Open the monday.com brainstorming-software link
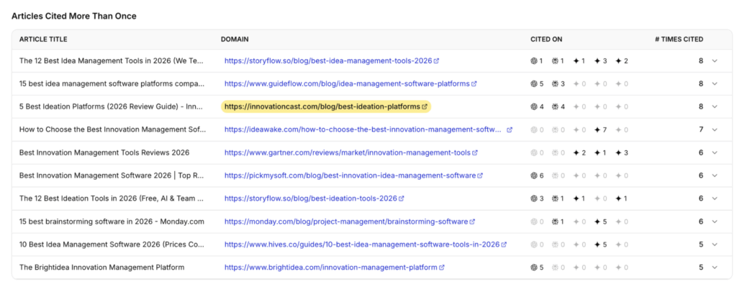 pyautogui.click(x=346, y=222)
